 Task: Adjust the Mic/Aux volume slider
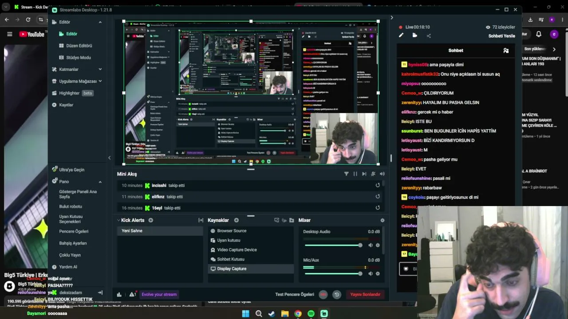point(333,273)
